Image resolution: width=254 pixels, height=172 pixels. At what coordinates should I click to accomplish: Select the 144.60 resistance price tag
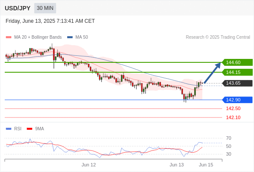click(x=237, y=62)
